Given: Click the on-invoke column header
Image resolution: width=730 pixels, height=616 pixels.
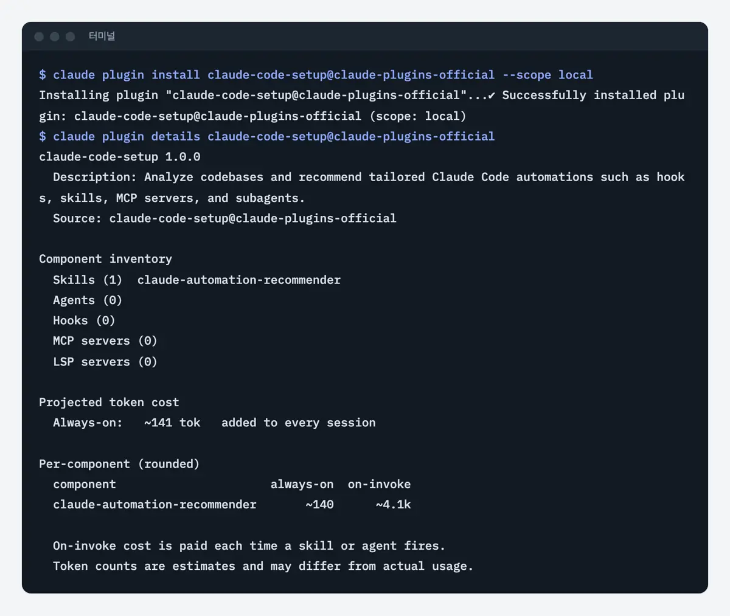Looking at the screenshot, I should (x=380, y=485).
